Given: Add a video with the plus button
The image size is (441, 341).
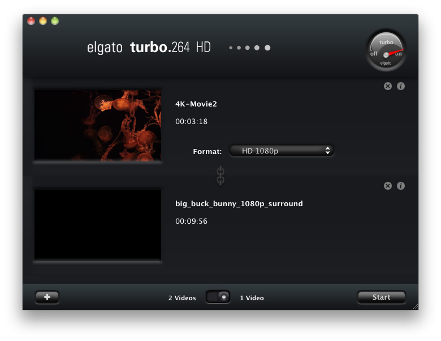Looking at the screenshot, I should (x=47, y=297).
